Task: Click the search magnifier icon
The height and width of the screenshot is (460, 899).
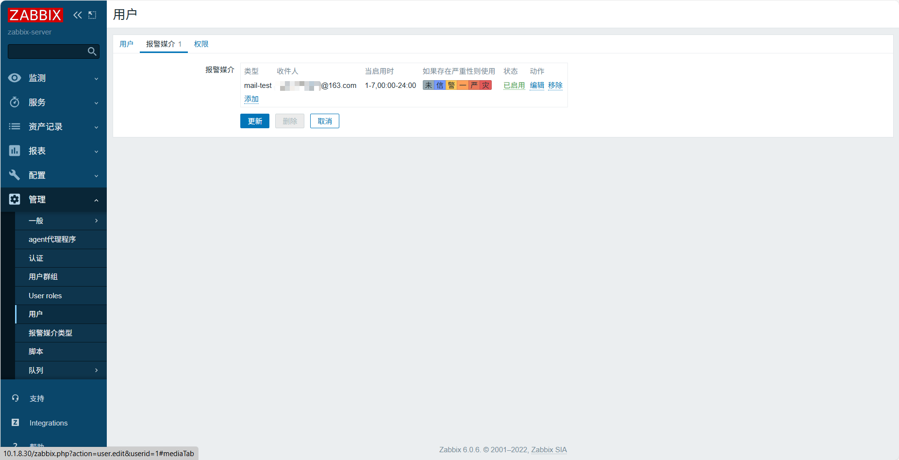Action: (x=92, y=51)
